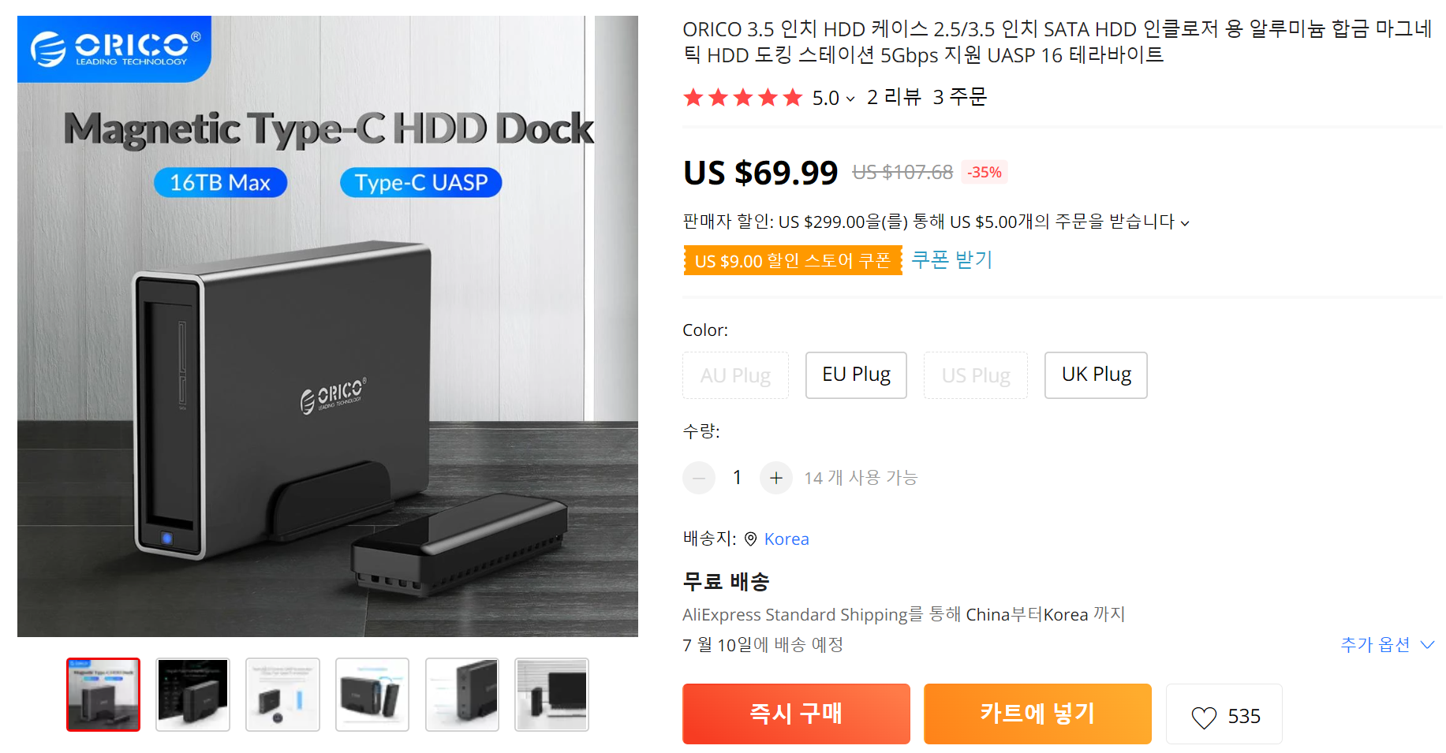
Task: Expand the seller discount details chevron
Action: (1185, 224)
